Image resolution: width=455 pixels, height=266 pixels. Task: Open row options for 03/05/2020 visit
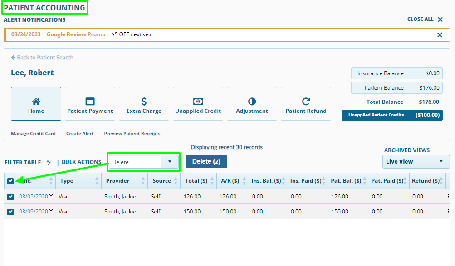[448, 197]
